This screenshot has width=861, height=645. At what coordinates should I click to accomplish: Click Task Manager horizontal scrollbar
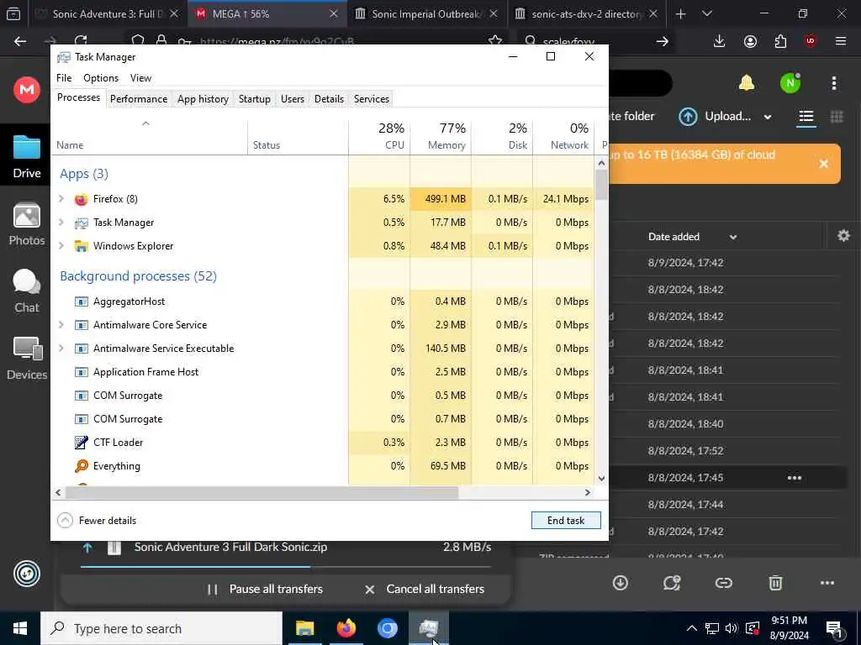[261, 492]
